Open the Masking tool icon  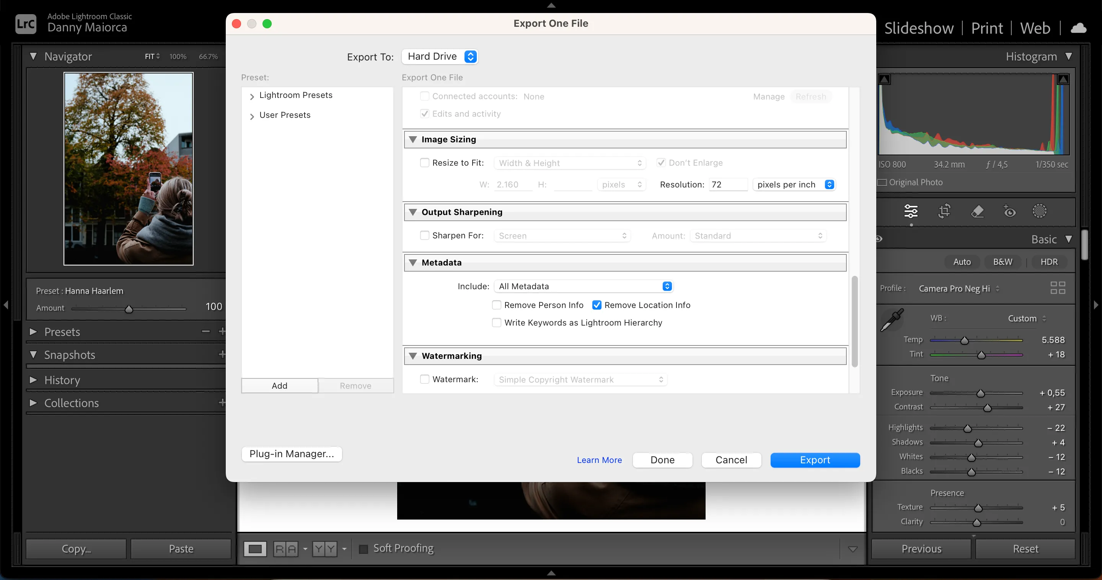tap(1039, 211)
